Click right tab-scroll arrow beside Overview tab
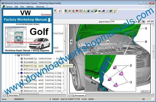This screenshot has width=156, height=102. 5,96
